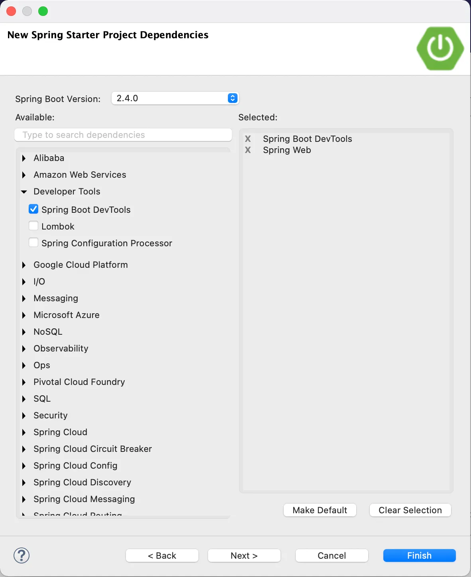Go back using the Back button
Screen dimensions: 471x577
(x=162, y=555)
